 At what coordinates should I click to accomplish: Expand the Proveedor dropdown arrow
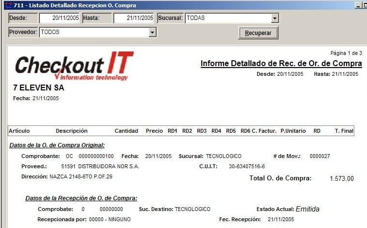pos(153,32)
